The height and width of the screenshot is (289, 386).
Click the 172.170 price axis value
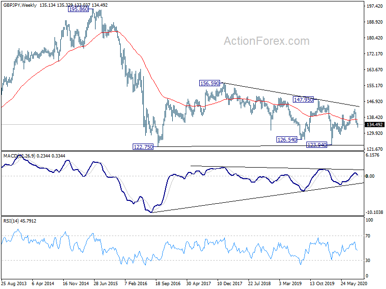point(374,53)
